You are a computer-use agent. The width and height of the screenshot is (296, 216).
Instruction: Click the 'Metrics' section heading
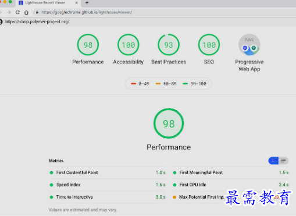pos(56,161)
